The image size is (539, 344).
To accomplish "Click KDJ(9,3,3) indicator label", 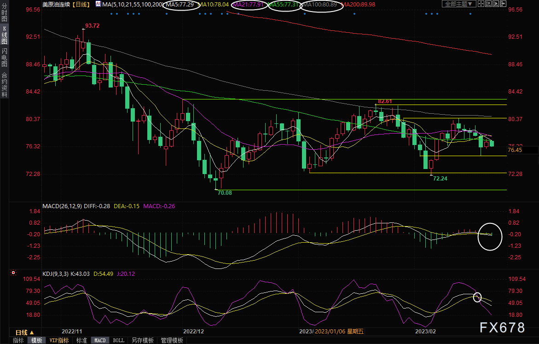I will (x=55, y=274).
